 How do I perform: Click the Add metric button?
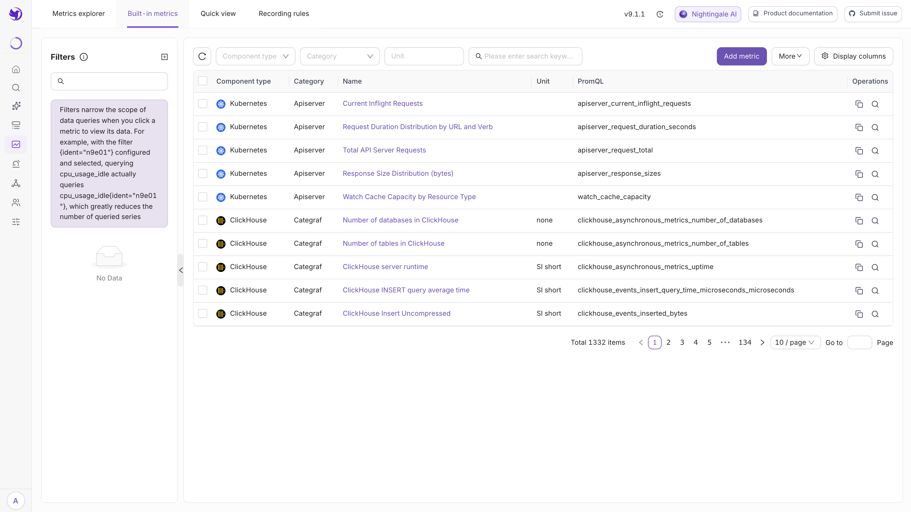(742, 56)
